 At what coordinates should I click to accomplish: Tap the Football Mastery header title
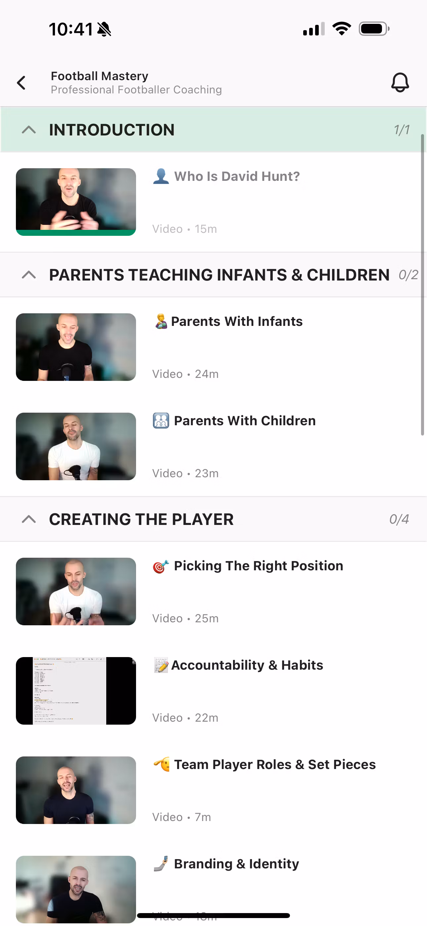click(100, 76)
